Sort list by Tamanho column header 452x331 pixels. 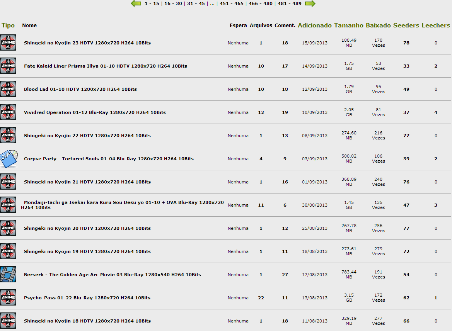pos(349,25)
